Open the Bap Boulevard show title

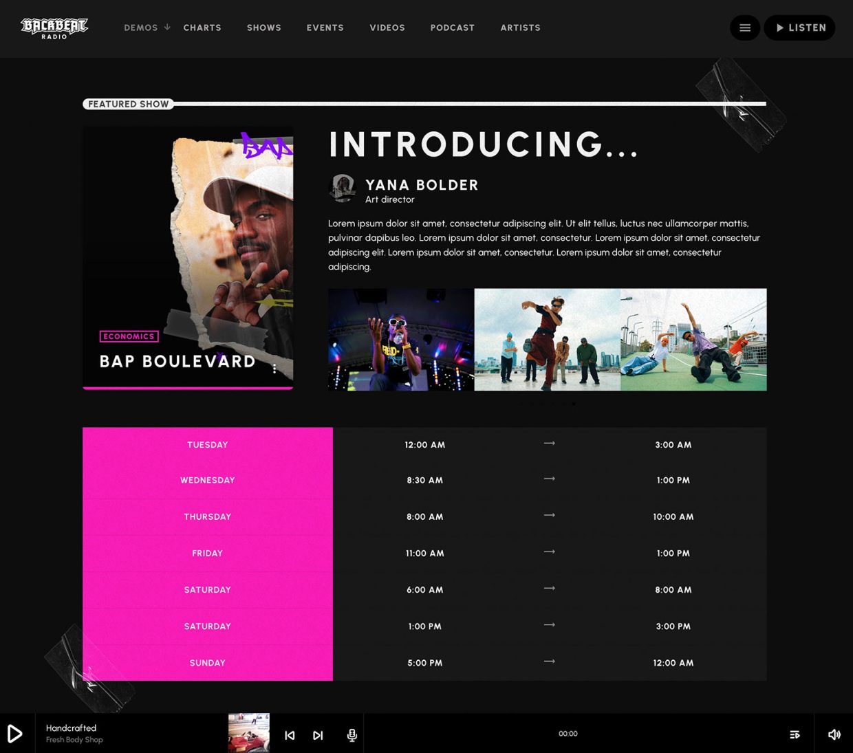(177, 361)
